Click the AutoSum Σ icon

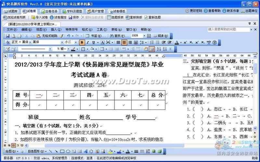(x=170, y=49)
